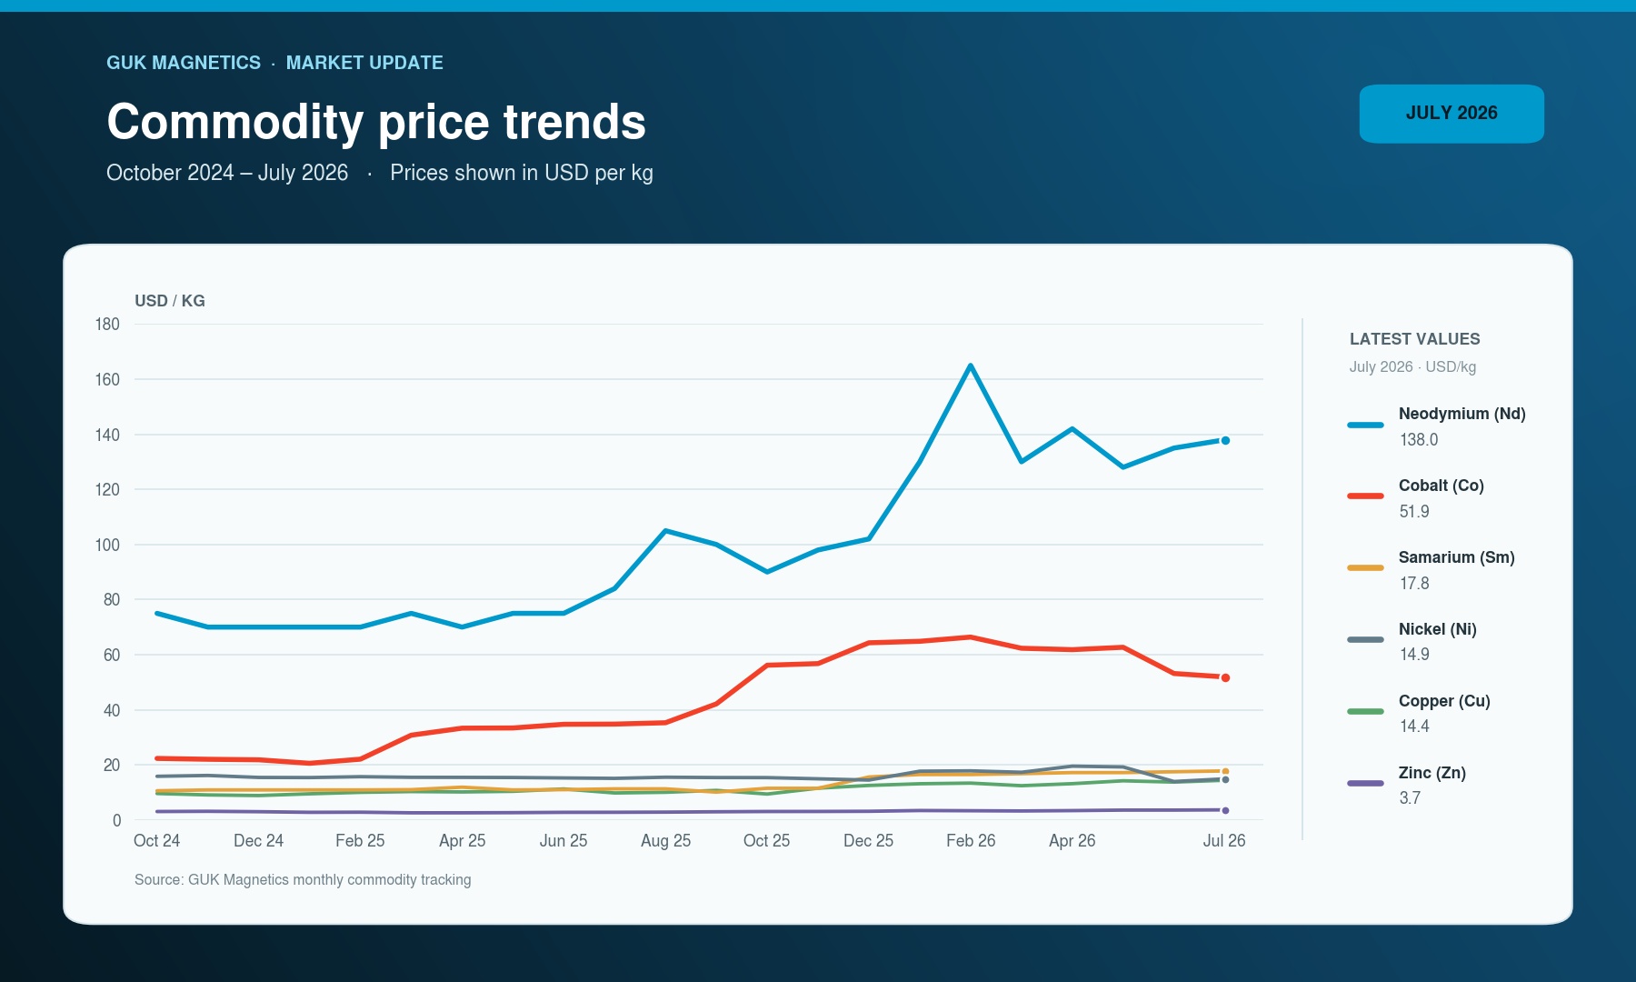Image resolution: width=1636 pixels, height=982 pixels.
Task: Click the Neodymium blue legend swatch
Action: tap(1365, 425)
